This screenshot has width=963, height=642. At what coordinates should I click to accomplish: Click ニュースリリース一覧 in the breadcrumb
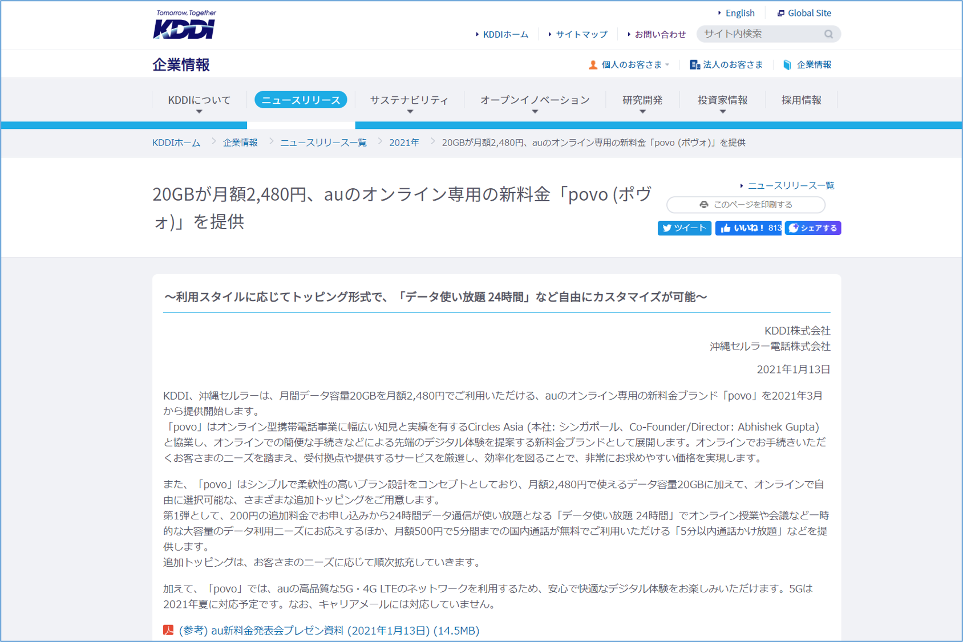323,143
